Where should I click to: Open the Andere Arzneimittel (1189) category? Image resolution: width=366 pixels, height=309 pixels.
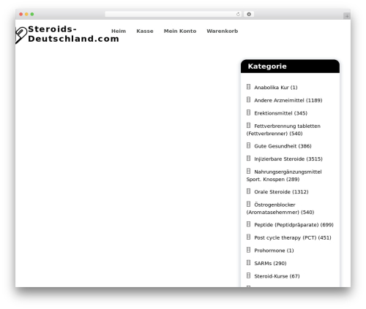coord(288,100)
